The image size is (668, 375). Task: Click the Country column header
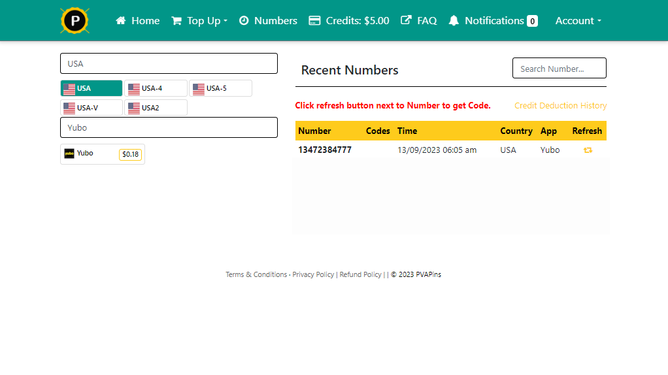[516, 131]
